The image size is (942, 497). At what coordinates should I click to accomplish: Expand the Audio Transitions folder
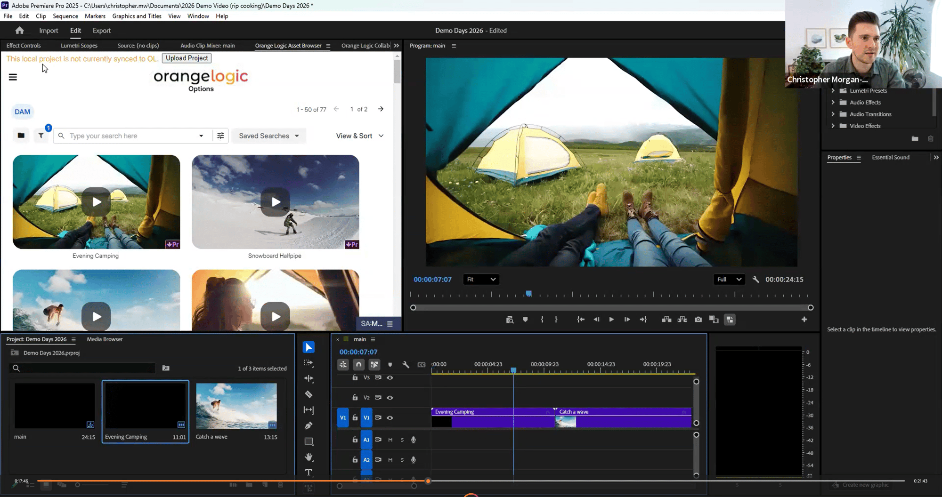(x=833, y=114)
